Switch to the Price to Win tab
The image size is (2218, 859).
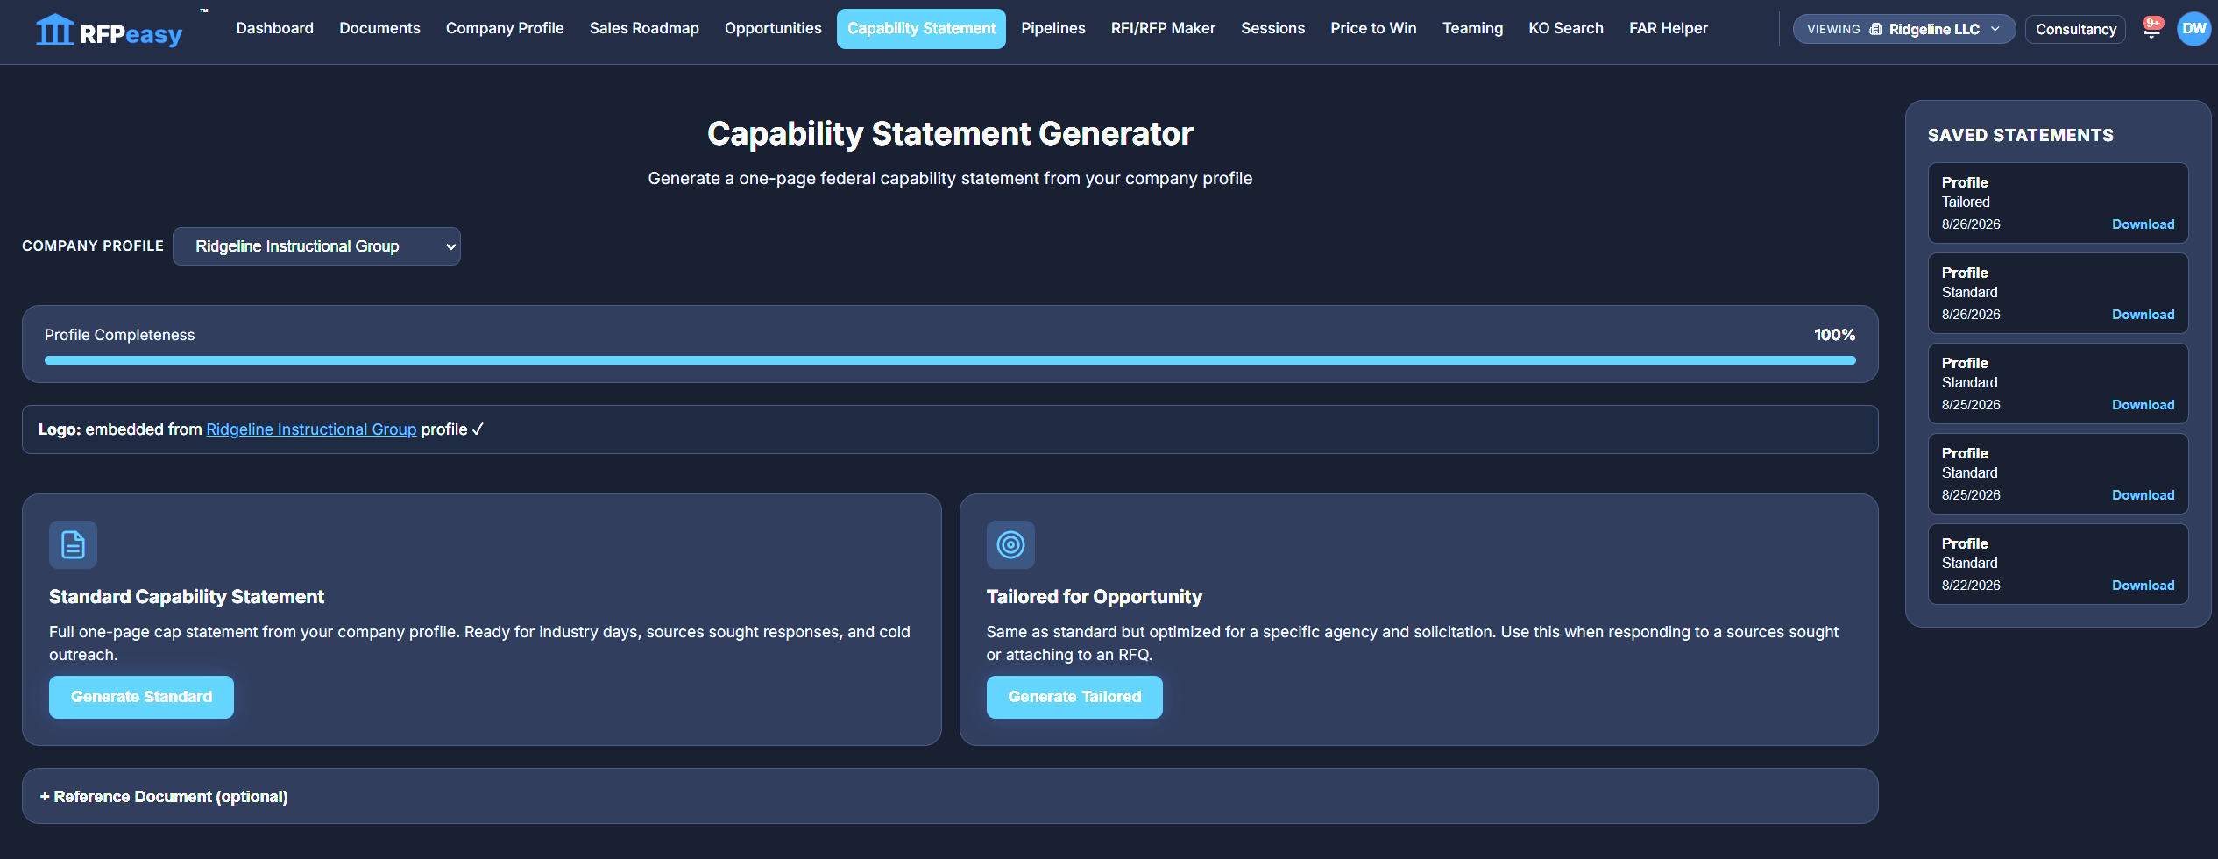click(x=1373, y=28)
